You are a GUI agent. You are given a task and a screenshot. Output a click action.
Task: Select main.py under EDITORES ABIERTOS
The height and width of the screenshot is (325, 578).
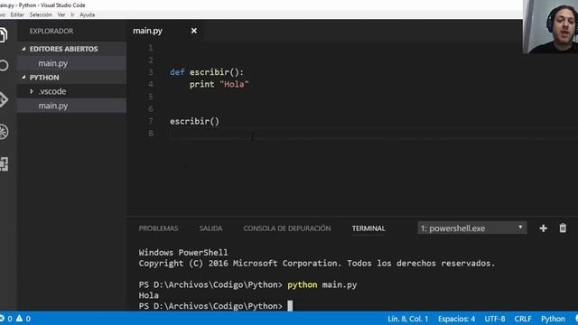72,63
